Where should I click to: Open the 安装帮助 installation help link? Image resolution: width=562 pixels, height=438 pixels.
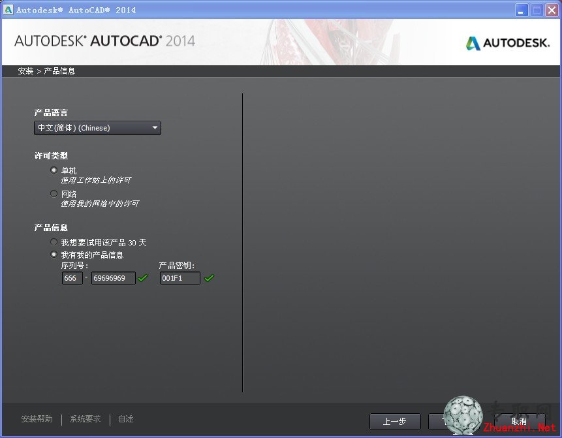37,419
